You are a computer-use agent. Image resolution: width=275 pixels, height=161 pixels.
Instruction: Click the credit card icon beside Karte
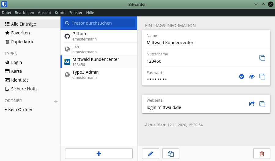coord(7,71)
